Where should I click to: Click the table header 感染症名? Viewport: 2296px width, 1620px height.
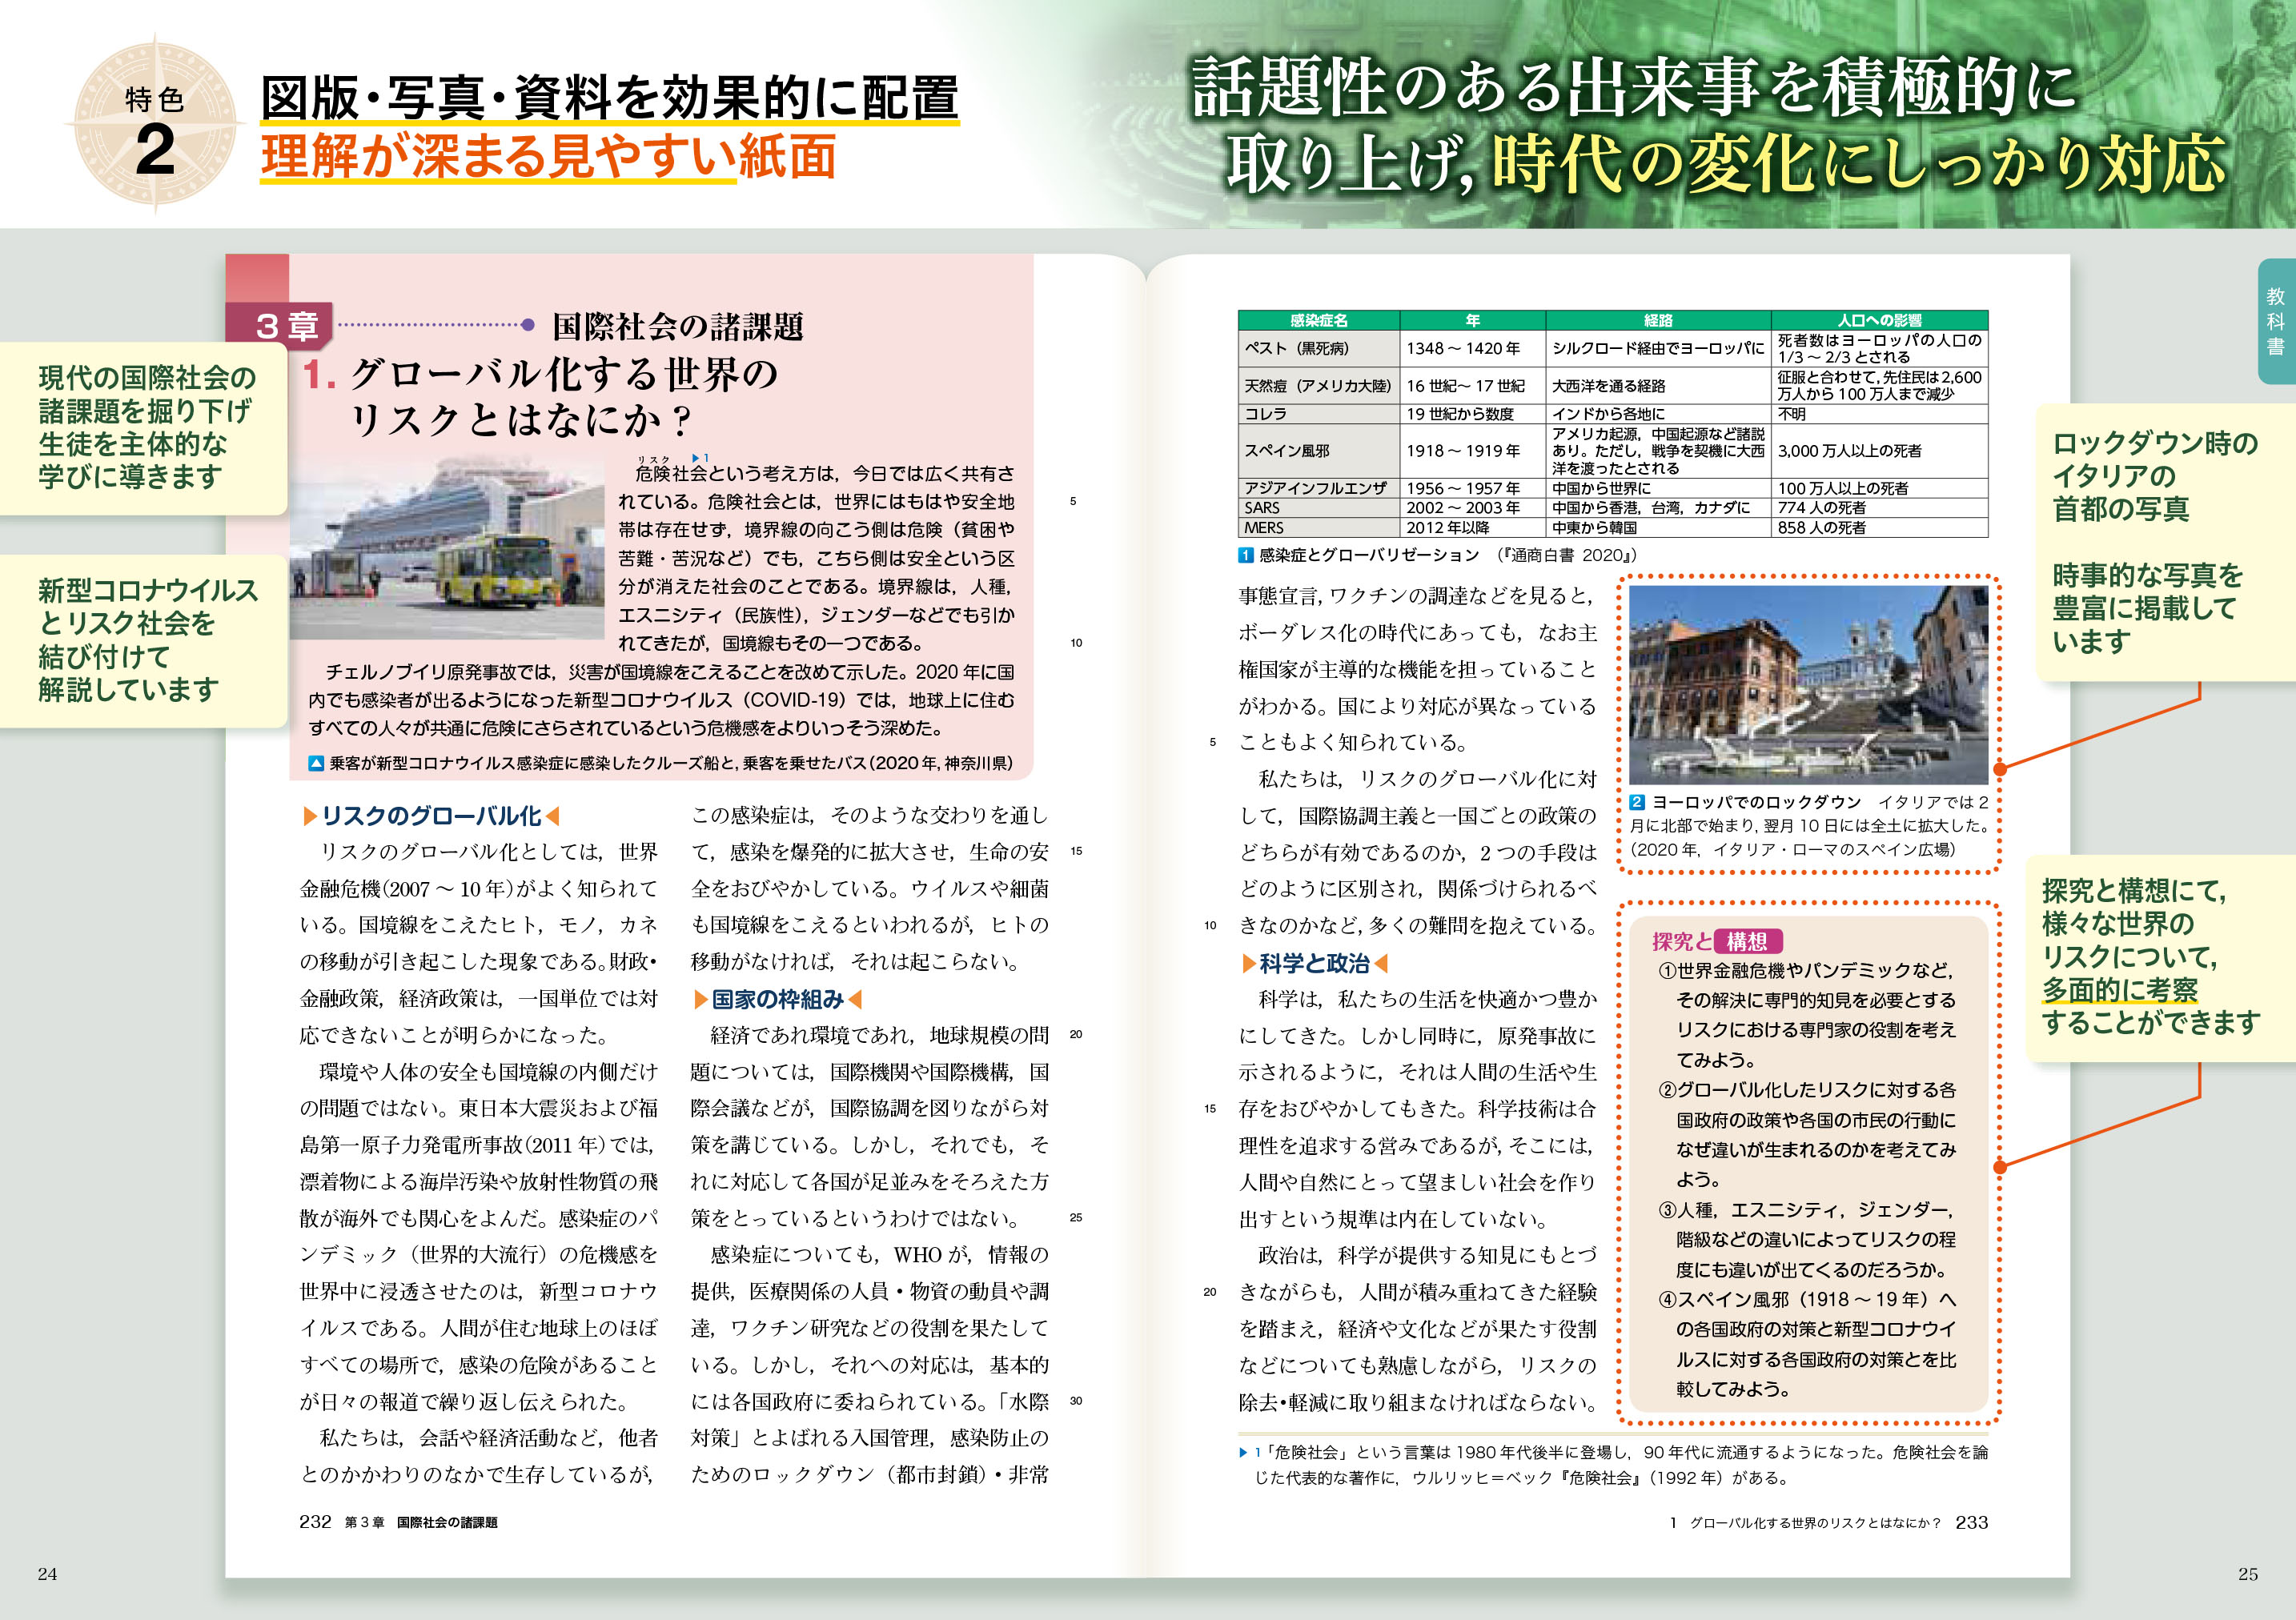click(1319, 320)
